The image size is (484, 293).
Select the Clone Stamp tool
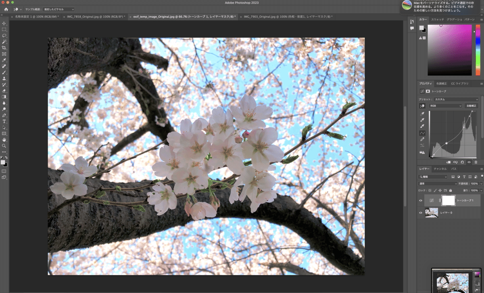click(x=4, y=78)
